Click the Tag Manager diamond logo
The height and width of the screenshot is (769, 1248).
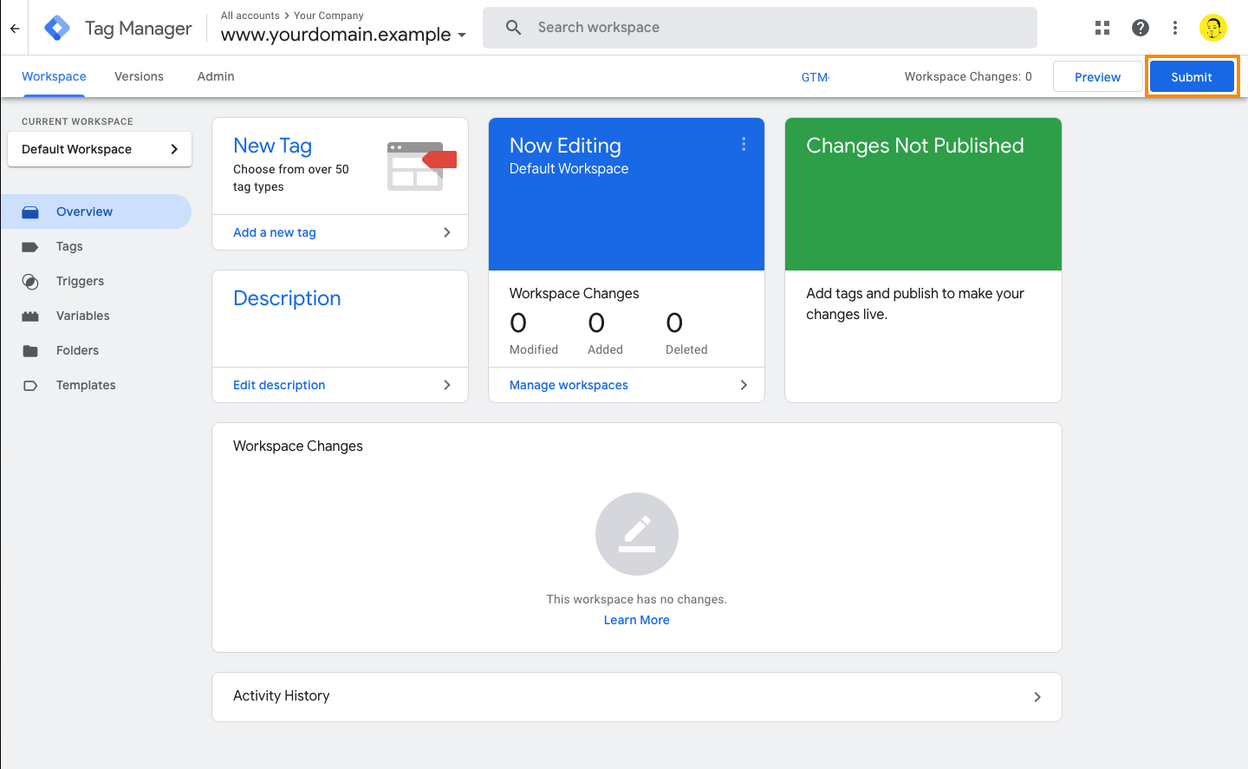point(57,28)
